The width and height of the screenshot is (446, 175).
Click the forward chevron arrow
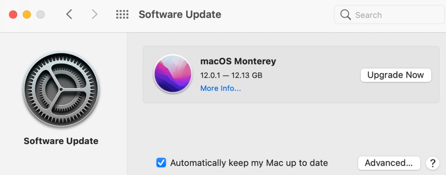pos(94,14)
